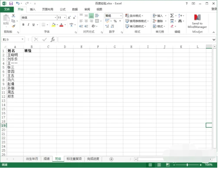
Task: Decrease the font size
Action: coord(74,18)
